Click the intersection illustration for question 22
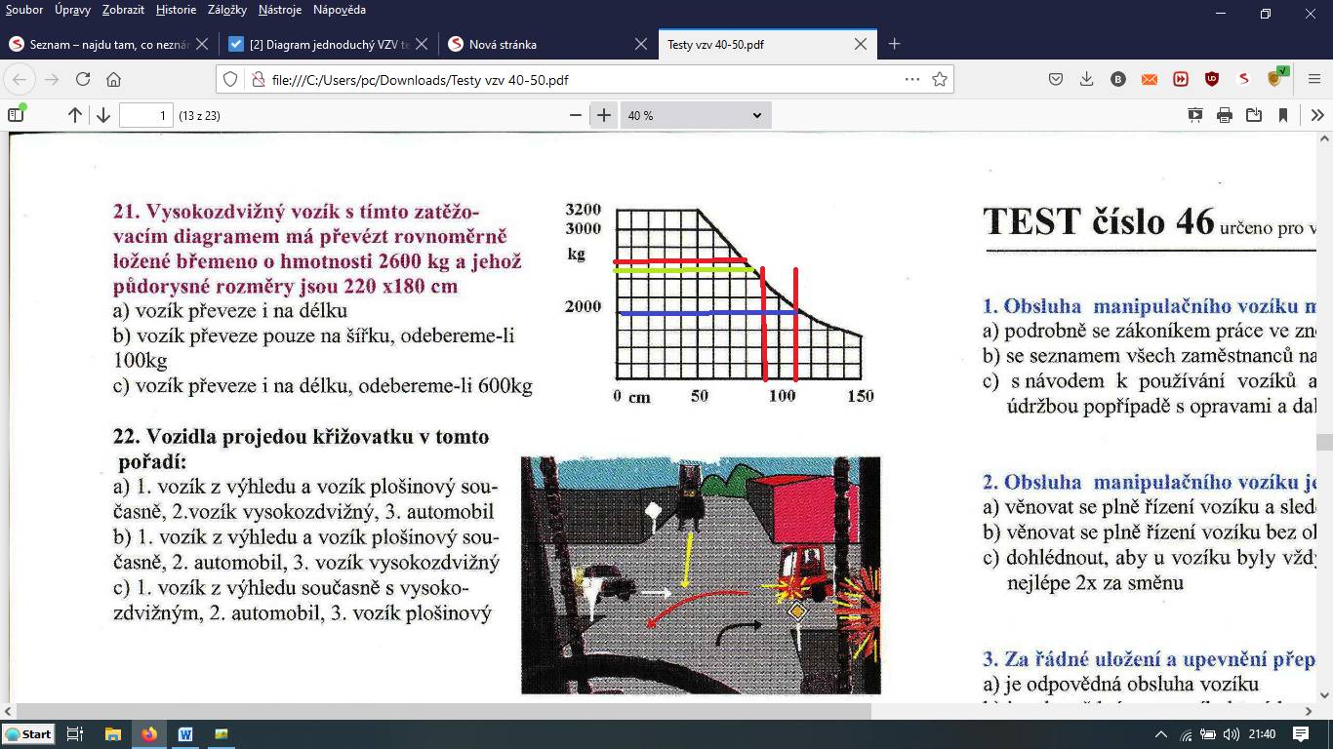The image size is (1333, 749). point(701,575)
